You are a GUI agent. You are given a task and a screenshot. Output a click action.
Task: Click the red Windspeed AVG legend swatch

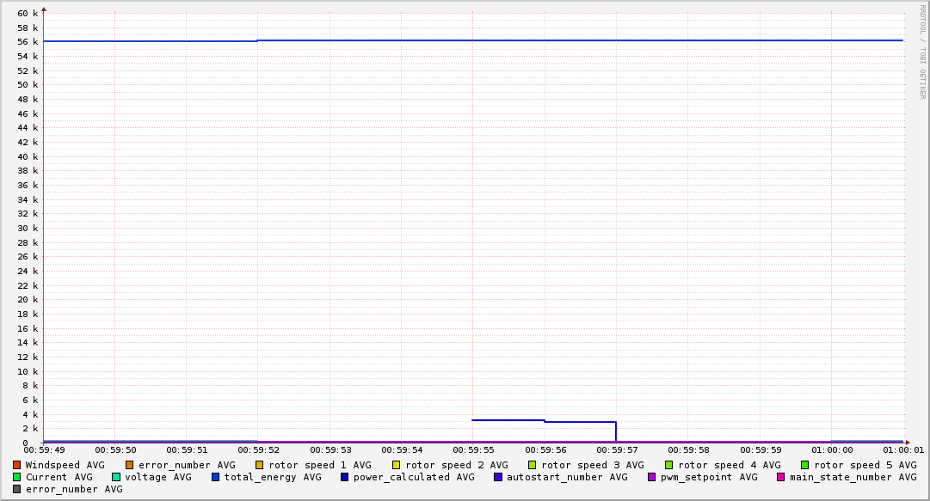click(x=17, y=465)
